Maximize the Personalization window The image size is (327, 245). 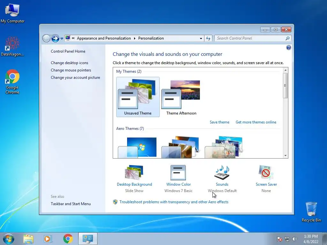(276, 30)
